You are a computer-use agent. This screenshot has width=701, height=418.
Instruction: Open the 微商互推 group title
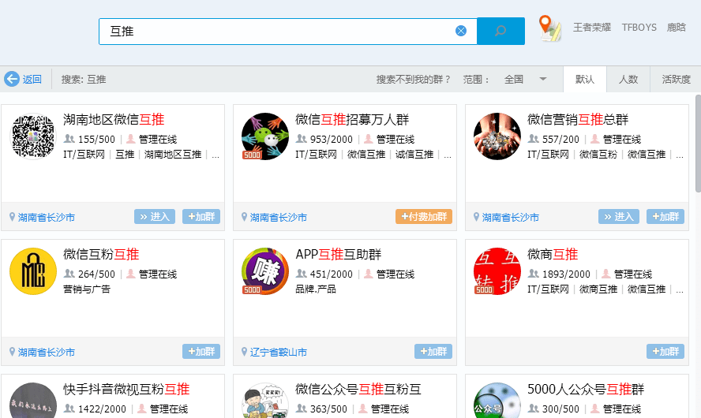point(553,254)
